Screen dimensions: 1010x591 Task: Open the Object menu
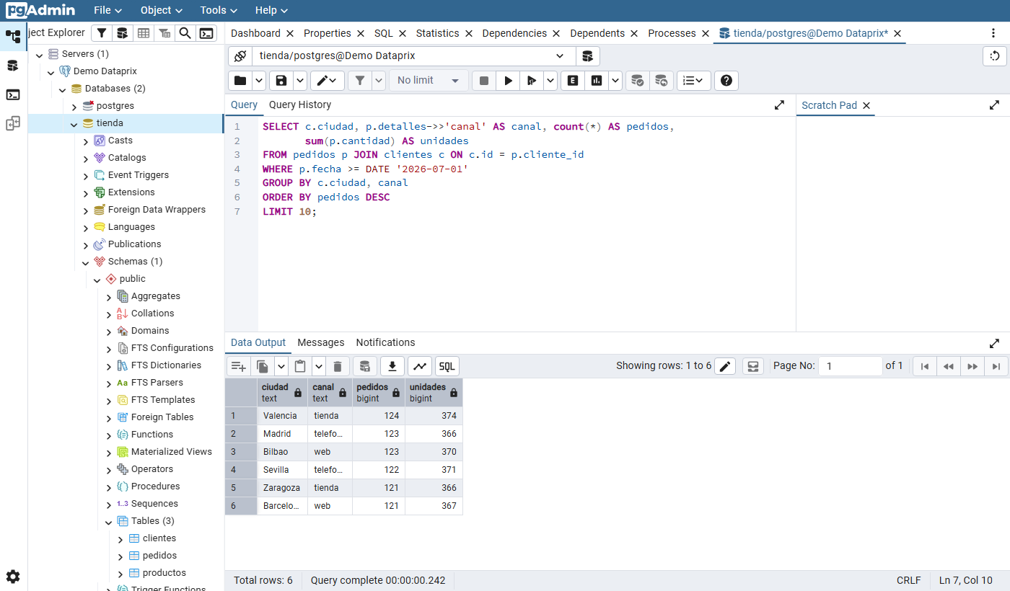[162, 10]
